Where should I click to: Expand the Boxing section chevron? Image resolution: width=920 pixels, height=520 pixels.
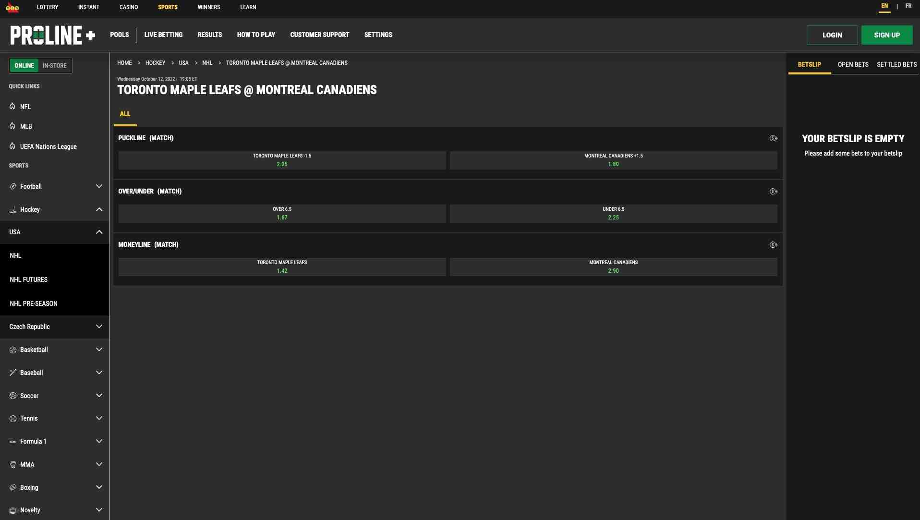[x=99, y=487]
